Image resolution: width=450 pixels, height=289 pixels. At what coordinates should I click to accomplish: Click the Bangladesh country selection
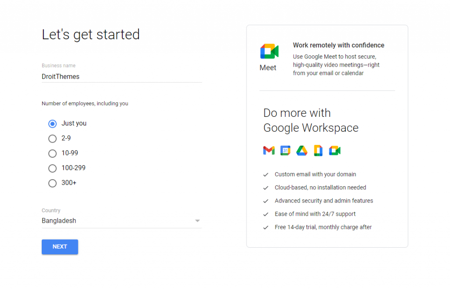[x=122, y=221]
